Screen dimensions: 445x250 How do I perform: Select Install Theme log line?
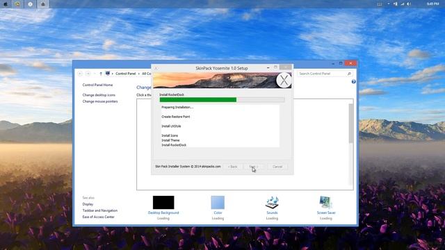tap(170, 140)
